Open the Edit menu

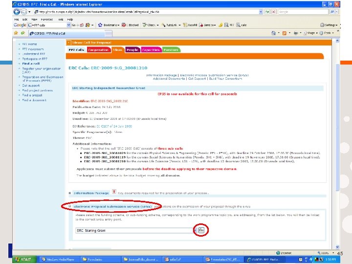tap(25, 19)
